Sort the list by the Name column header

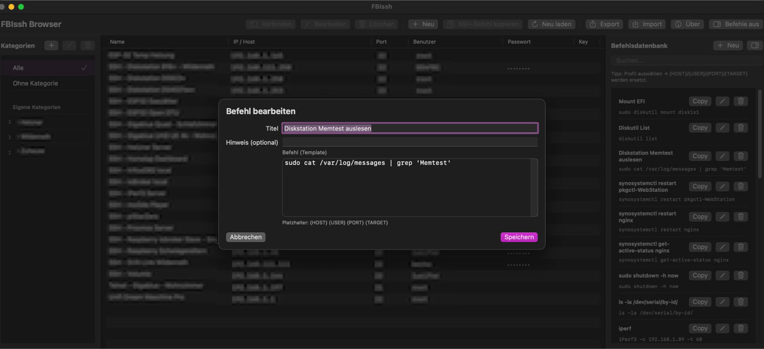coord(117,42)
